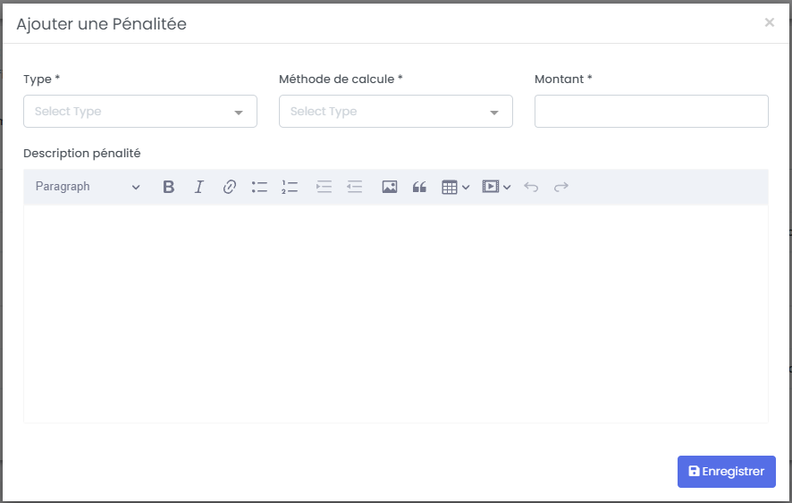Open the insert media dropdown

pos(496,187)
